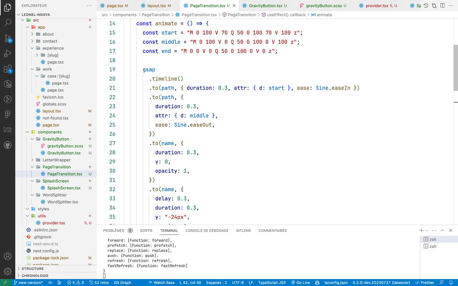Open the Run and Debug view

(8, 54)
